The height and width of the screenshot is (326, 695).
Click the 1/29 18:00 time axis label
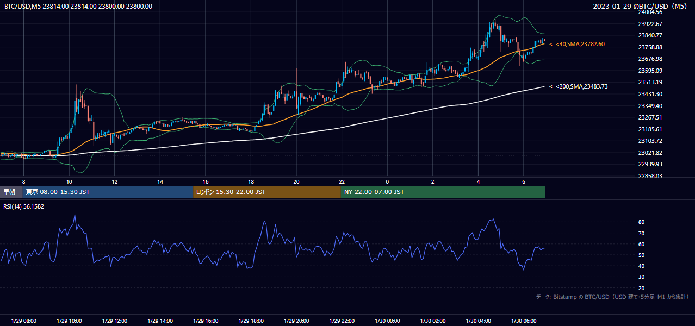[x=251, y=321]
